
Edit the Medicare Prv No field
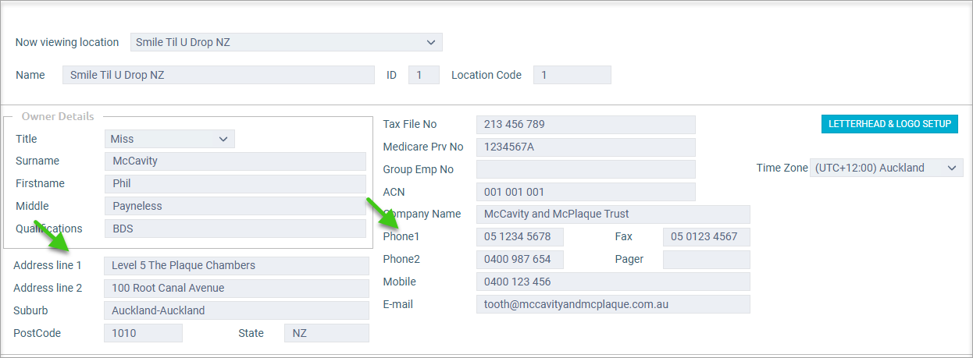[586, 147]
